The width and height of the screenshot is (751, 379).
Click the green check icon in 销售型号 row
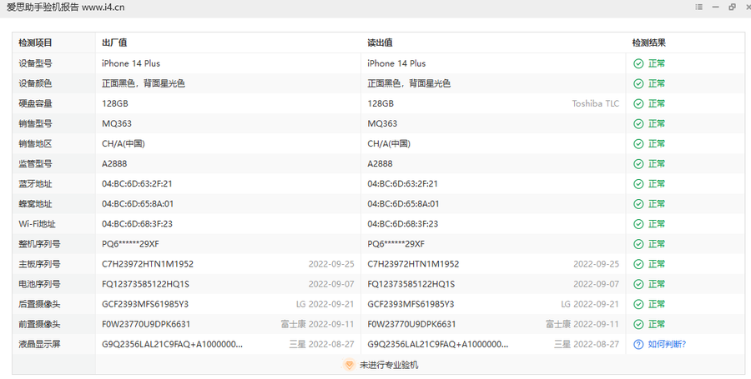coord(638,124)
